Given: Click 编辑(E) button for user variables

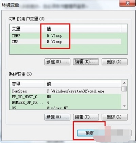Looking at the screenshot, I should [86, 62].
